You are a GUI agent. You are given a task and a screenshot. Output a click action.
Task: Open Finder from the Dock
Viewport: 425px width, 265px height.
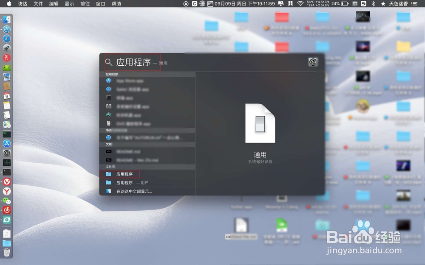[x=7, y=20]
